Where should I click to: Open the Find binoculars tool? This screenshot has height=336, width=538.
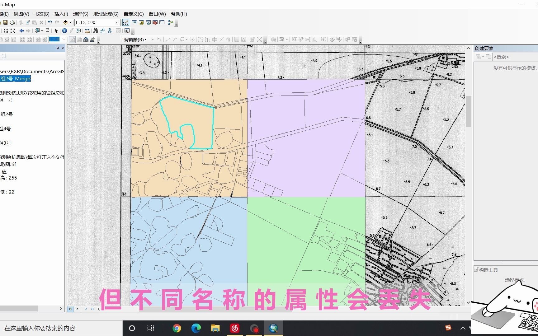[96, 31]
